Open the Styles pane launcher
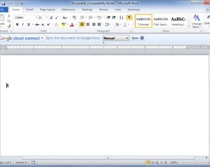 [201, 31]
